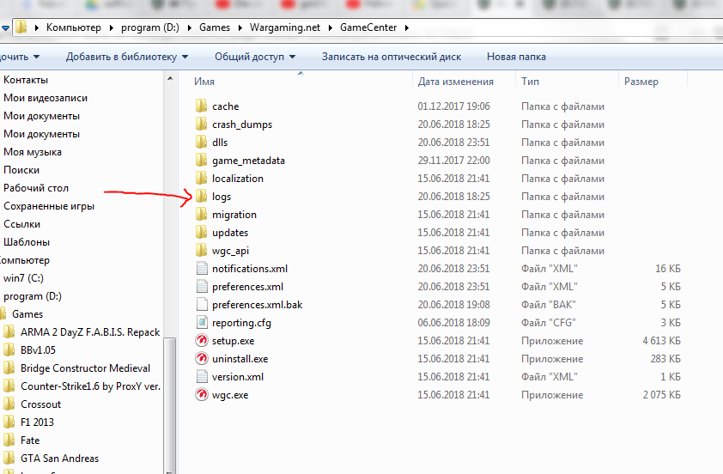This screenshot has height=474, width=723.
Task: Open the 'Добавить в библиотеку' dropdown
Action: pyautogui.click(x=126, y=57)
